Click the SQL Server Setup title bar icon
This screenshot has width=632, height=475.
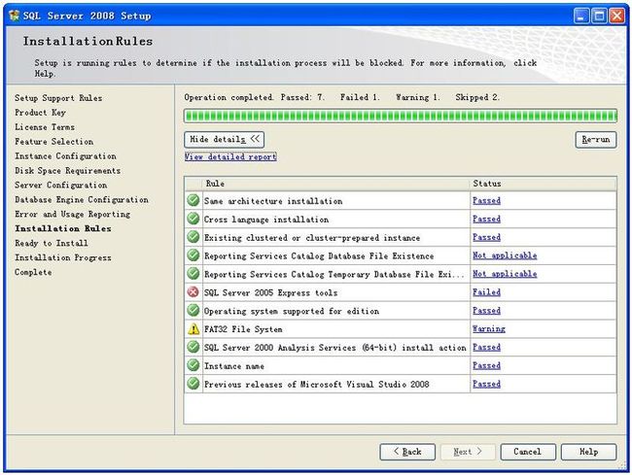coord(15,17)
